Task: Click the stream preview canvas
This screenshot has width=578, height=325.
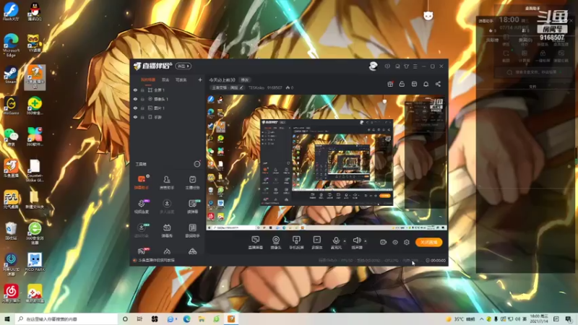Action: (327, 162)
